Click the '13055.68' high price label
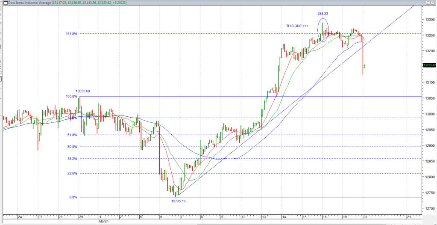Viewport: 437px width, 225px height. 83,91
